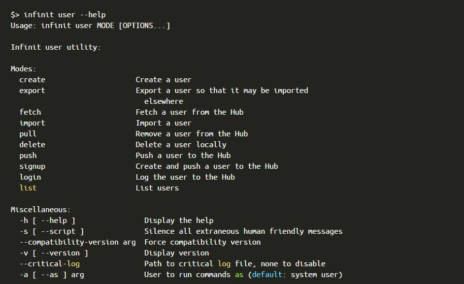Click the 'login' mode name

[30, 177]
